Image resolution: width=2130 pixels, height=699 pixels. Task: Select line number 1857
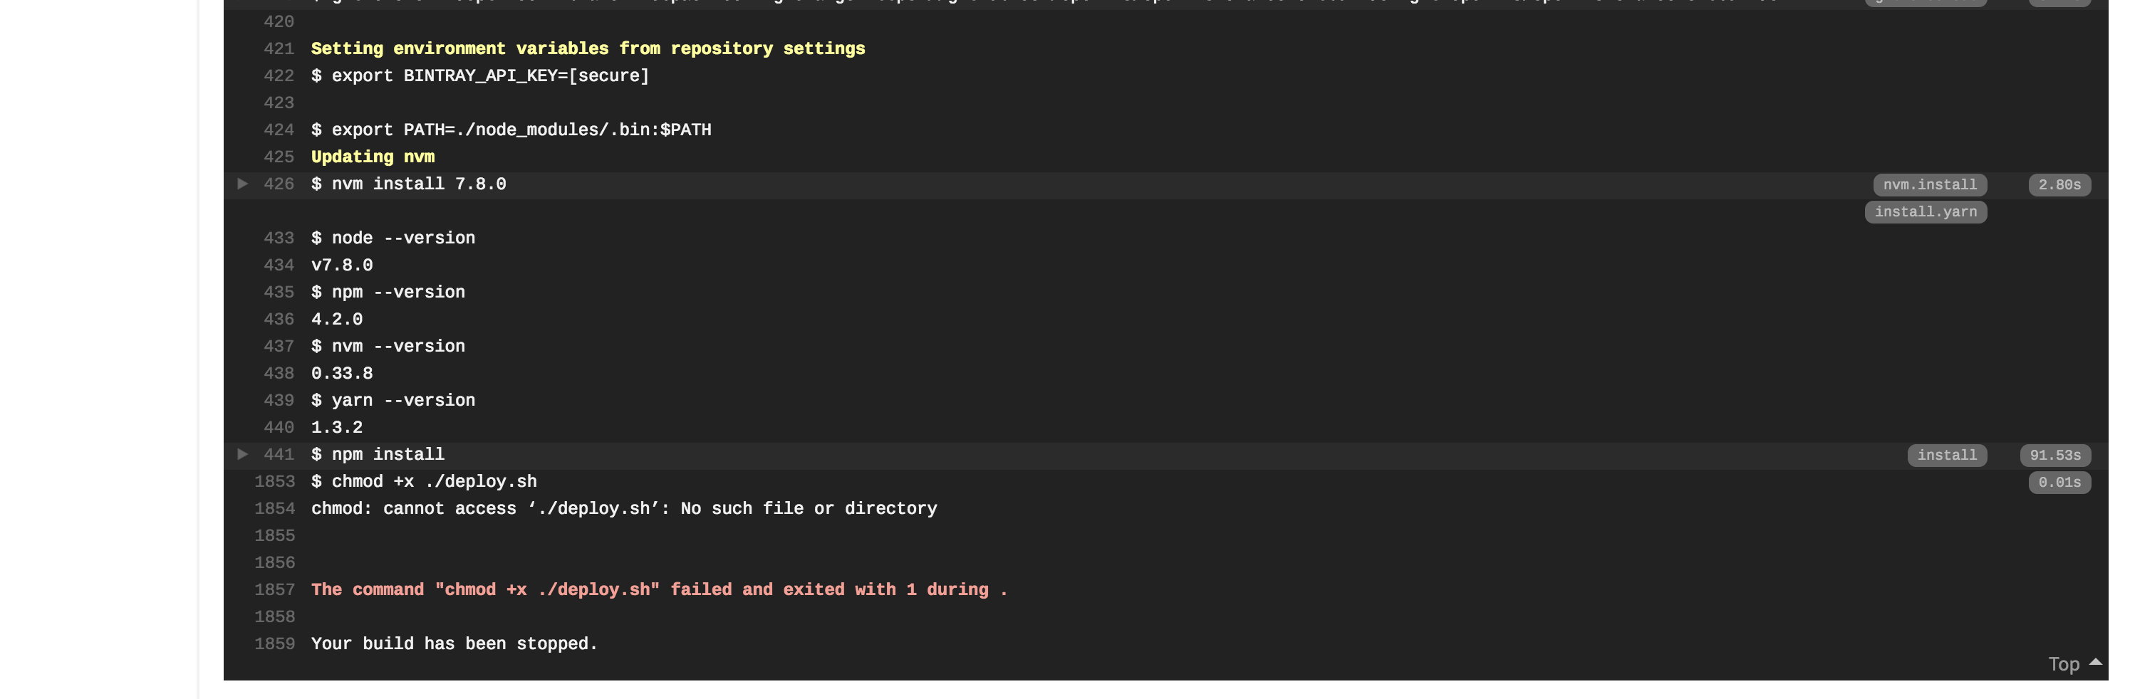(274, 590)
